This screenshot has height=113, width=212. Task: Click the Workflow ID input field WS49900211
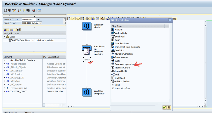29,20
